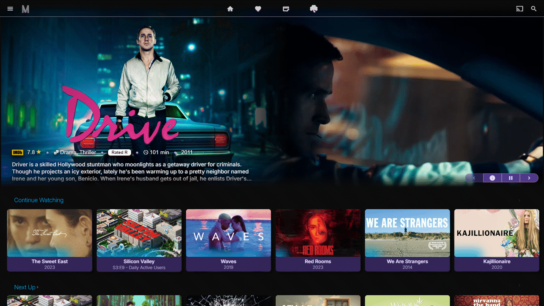
Task: Go back to previous slideshow item
Action: pyautogui.click(x=474, y=178)
